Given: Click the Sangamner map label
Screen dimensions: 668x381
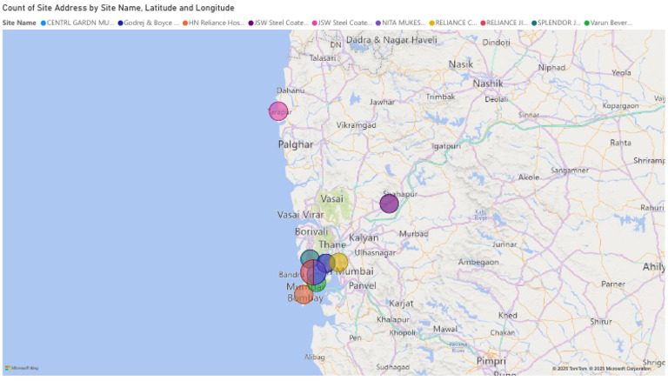Looking at the screenshot, I should tap(570, 170).
